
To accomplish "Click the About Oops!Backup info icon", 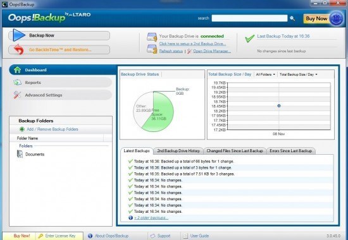I will (x=90, y=236).
